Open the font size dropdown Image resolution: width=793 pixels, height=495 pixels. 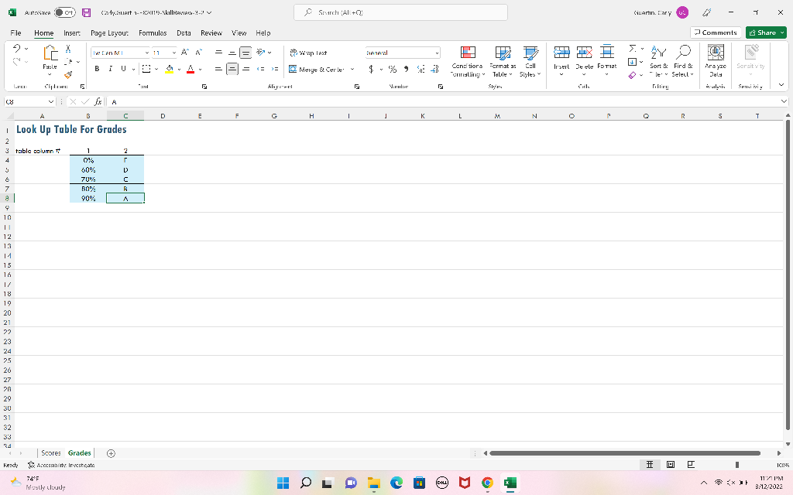(174, 53)
